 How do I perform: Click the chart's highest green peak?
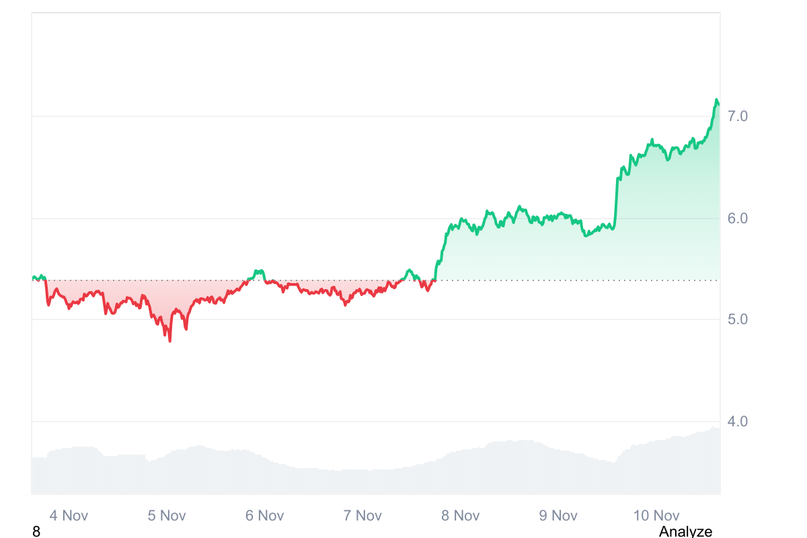coord(716,100)
